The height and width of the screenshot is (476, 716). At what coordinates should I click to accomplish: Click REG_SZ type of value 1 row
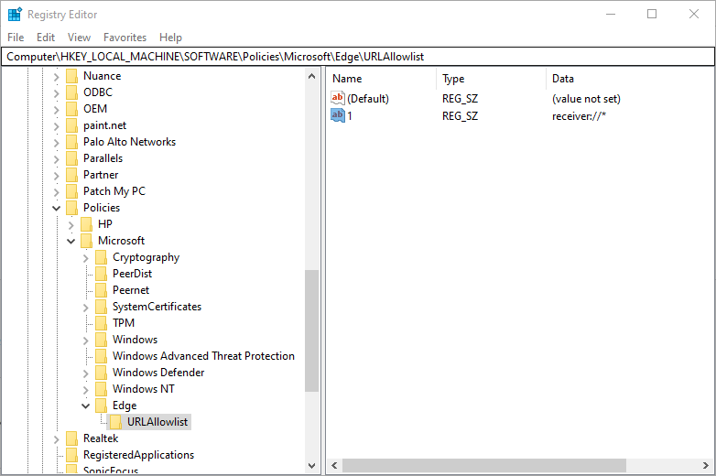click(x=460, y=116)
